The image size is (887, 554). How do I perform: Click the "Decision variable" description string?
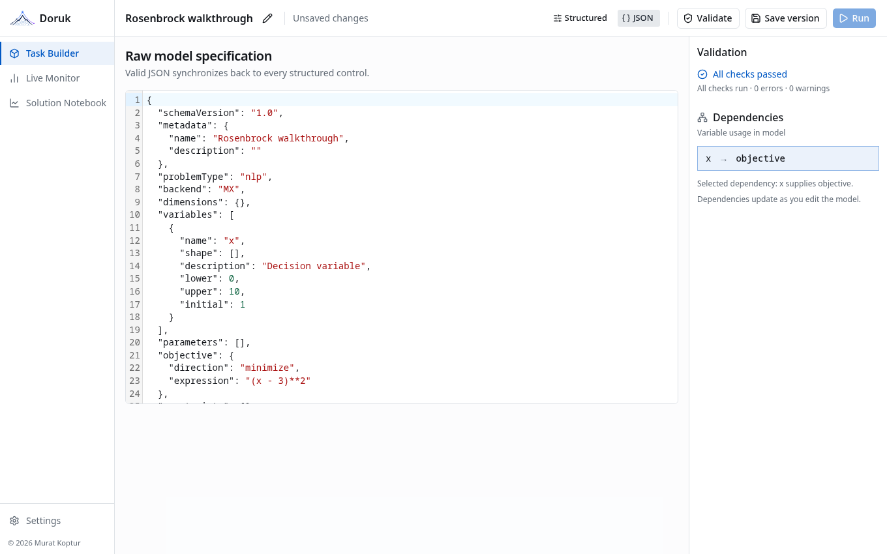tap(313, 266)
